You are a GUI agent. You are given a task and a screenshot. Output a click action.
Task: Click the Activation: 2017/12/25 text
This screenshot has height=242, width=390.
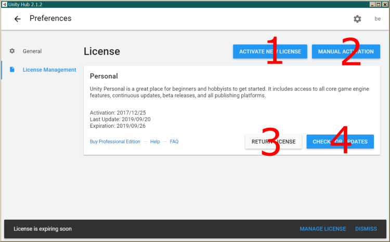pos(118,113)
